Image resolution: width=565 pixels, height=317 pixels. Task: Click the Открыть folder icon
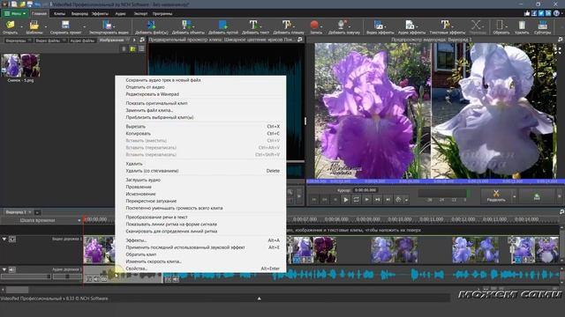tap(10, 25)
